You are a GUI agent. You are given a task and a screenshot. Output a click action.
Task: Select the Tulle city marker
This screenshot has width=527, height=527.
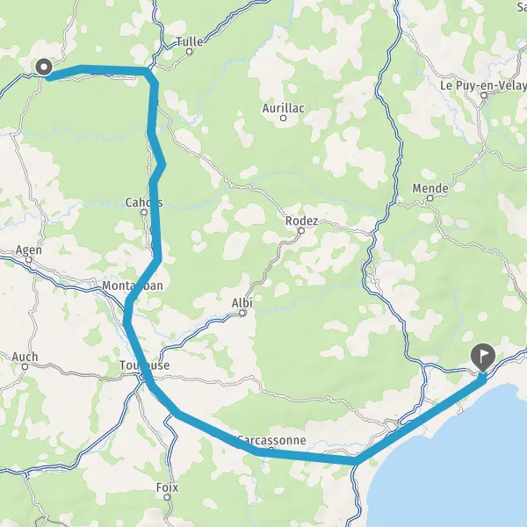pyautogui.click(x=190, y=52)
